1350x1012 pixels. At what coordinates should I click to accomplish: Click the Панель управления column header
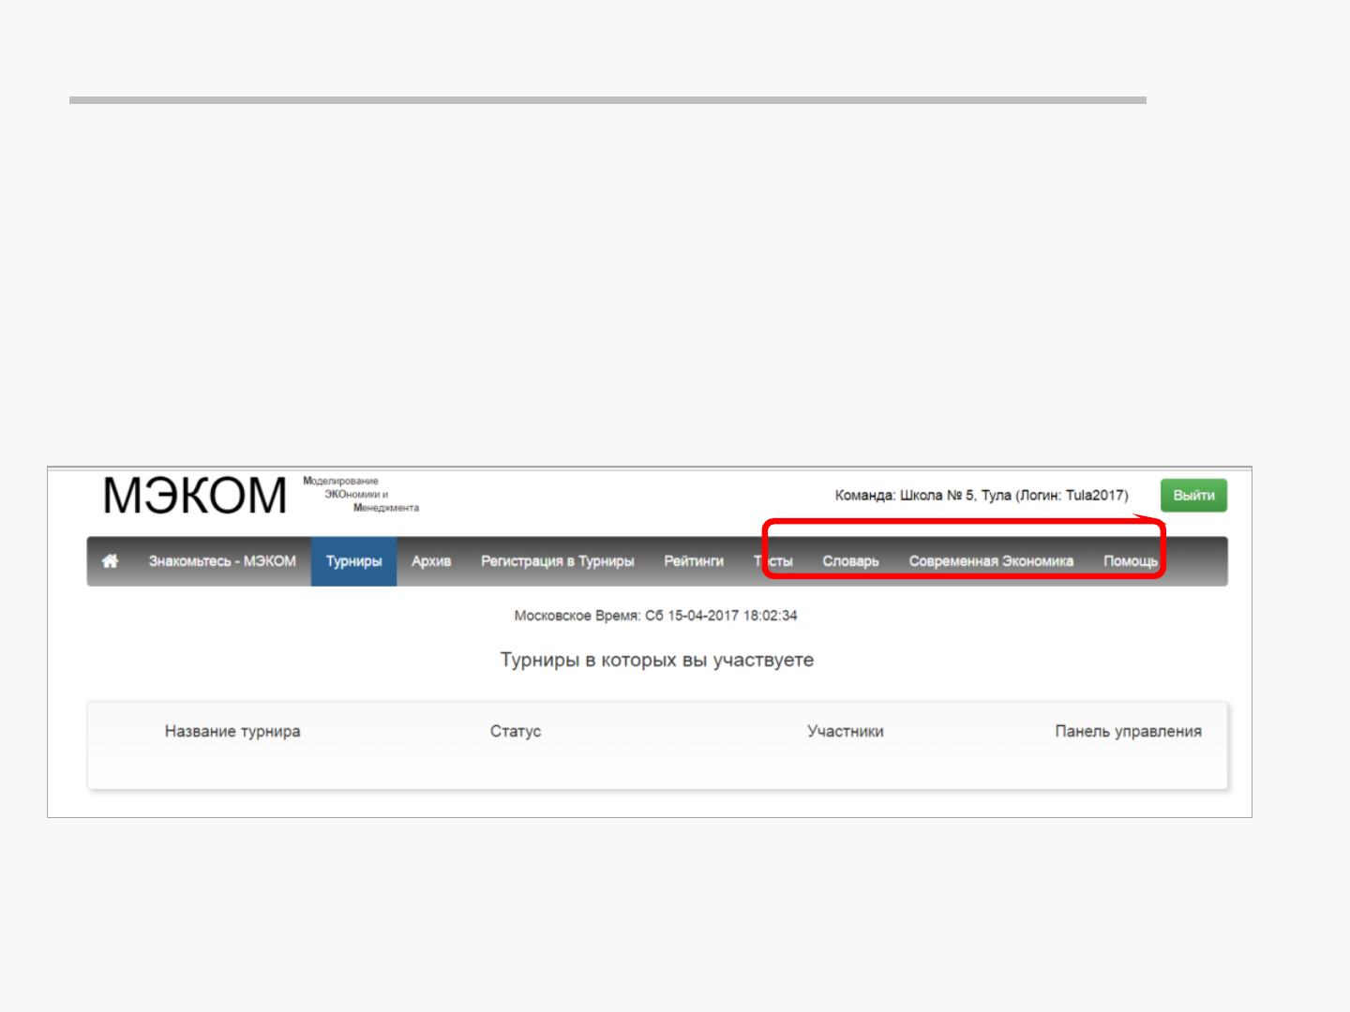pos(1128,732)
